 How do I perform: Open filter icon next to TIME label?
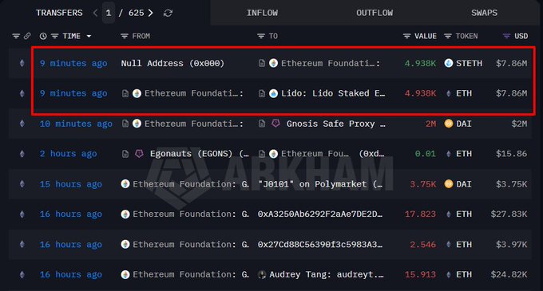pyautogui.click(x=55, y=36)
